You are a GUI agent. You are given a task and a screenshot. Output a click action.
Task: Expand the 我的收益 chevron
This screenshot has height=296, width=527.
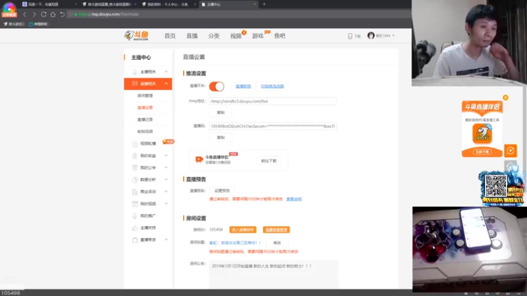point(166,156)
